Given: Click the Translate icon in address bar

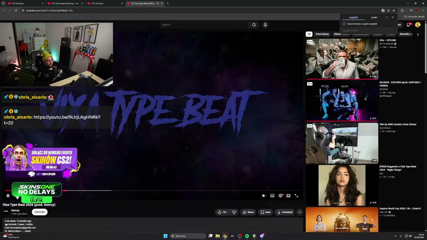Looking at the screenshot, I should [383, 10].
